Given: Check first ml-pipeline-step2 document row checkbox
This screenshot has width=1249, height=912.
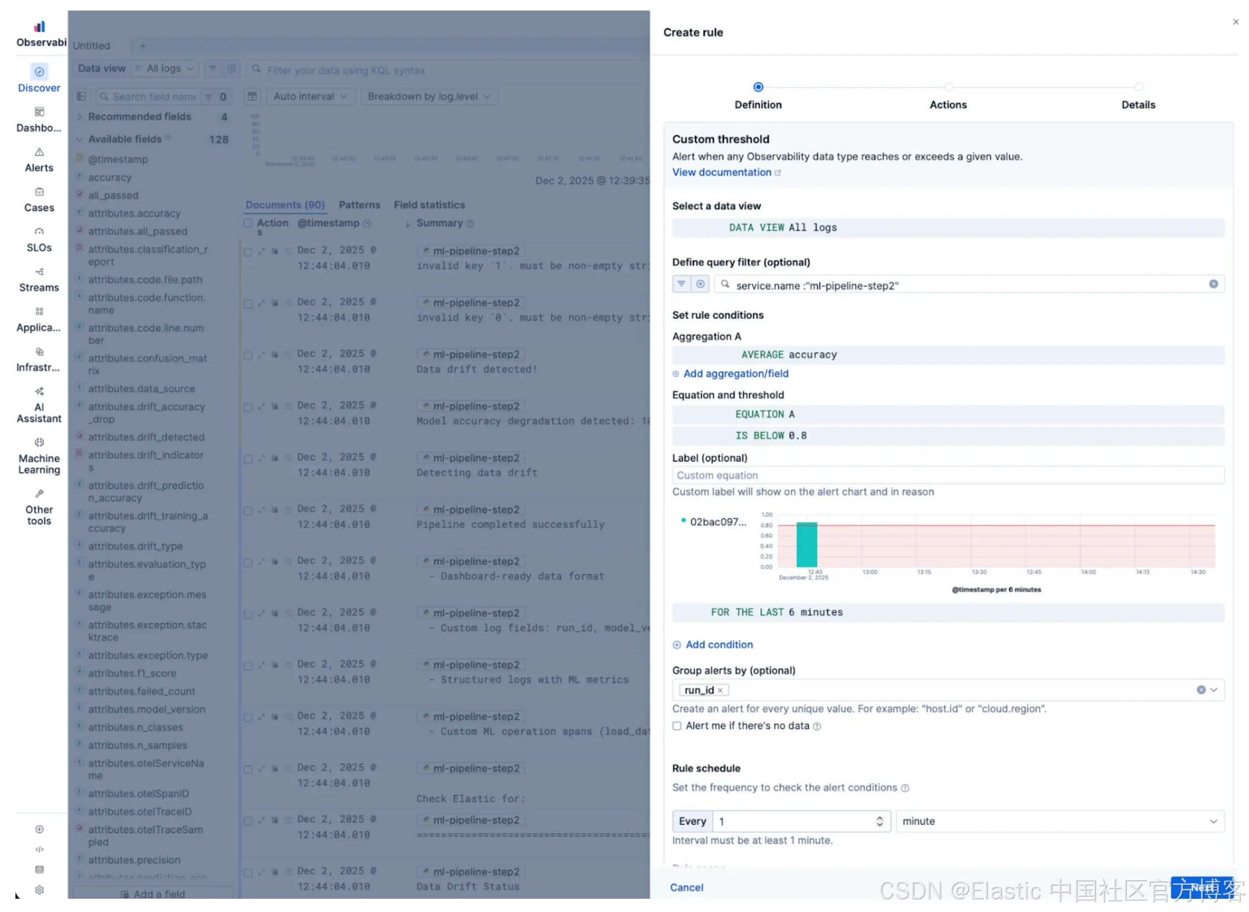Looking at the screenshot, I should click(249, 253).
